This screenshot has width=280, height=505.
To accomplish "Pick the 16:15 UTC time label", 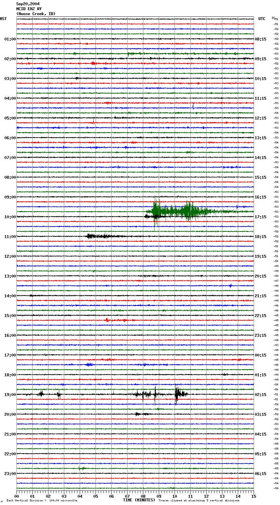I will (261, 197).
